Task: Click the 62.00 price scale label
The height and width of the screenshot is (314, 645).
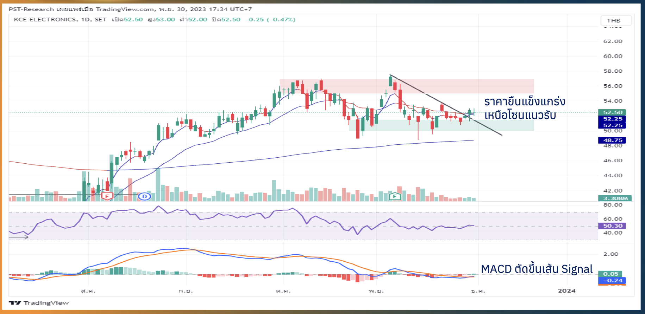Action: (x=613, y=41)
